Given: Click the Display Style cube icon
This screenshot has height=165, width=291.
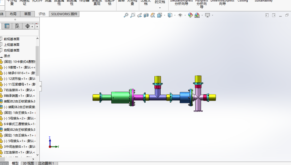Looking at the screenshot, I should point(170,15).
